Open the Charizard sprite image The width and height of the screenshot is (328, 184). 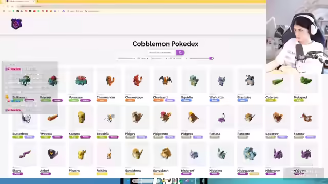tap(165, 81)
